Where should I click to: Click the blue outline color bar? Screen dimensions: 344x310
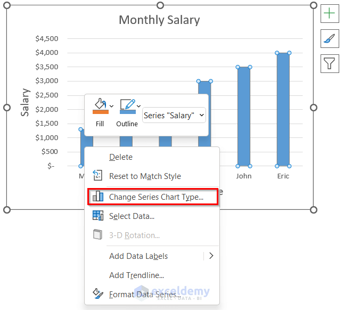128,112
